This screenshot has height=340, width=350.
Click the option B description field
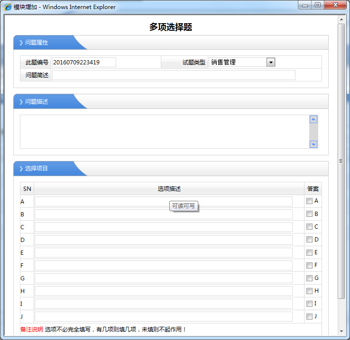click(164, 215)
